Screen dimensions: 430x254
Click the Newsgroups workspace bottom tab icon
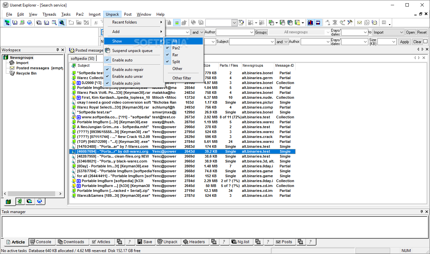pyautogui.click(x=8, y=201)
